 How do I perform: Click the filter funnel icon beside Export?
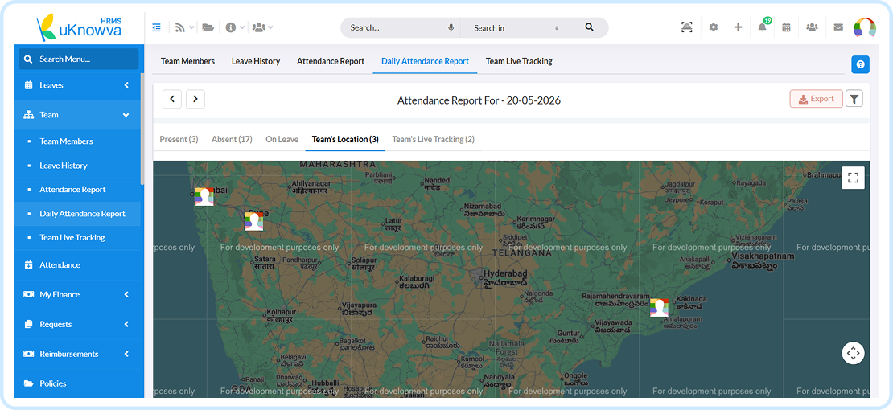[x=854, y=99]
